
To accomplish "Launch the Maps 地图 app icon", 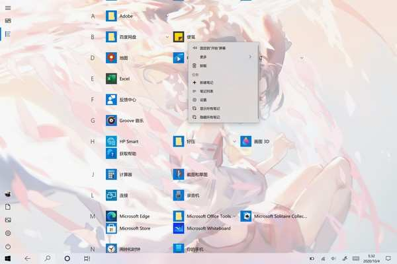I will click(111, 58).
